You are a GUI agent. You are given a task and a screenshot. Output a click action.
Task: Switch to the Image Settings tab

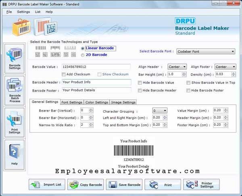[123, 102]
